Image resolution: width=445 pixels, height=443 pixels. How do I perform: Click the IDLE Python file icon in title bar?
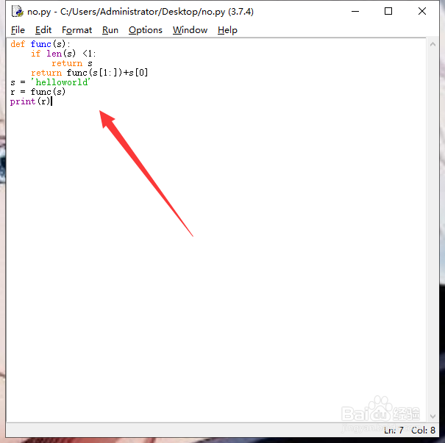pyautogui.click(x=18, y=11)
